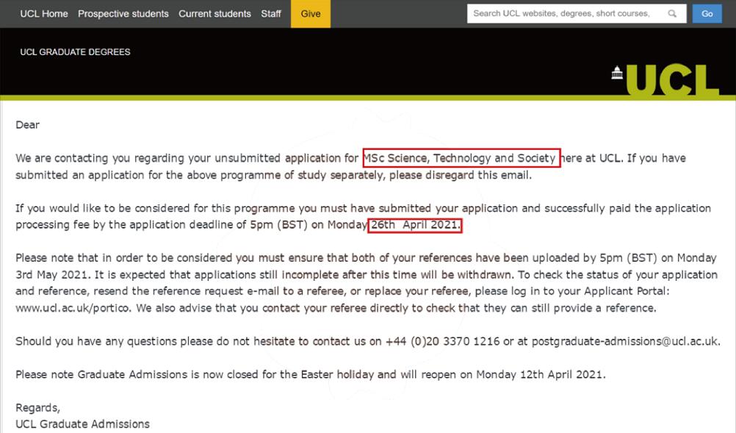Image resolution: width=736 pixels, height=433 pixels.
Task: Open the UCL Graduate Degrees heading link
Action: click(x=75, y=52)
